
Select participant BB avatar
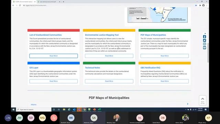click(x=71, y=118)
